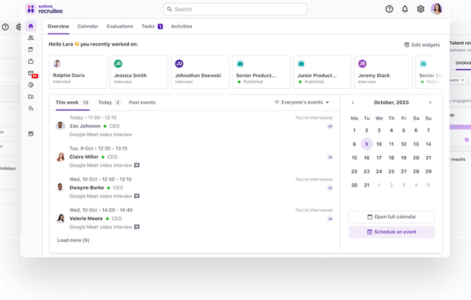This screenshot has height=300, width=471.
Task: Go to next month in calendar
Action: (x=430, y=103)
